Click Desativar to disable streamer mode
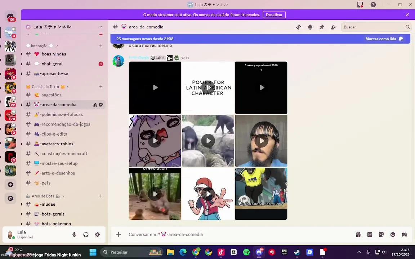 click(274, 15)
